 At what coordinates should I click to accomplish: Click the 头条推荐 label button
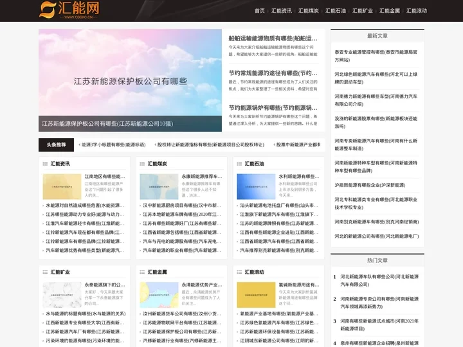[56, 145]
